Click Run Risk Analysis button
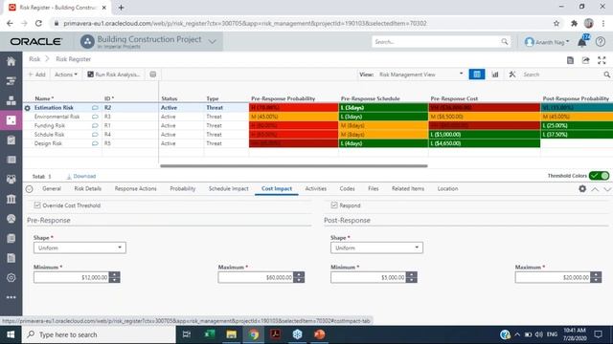Image resolution: width=613 pixels, height=344 pixels. tap(113, 75)
